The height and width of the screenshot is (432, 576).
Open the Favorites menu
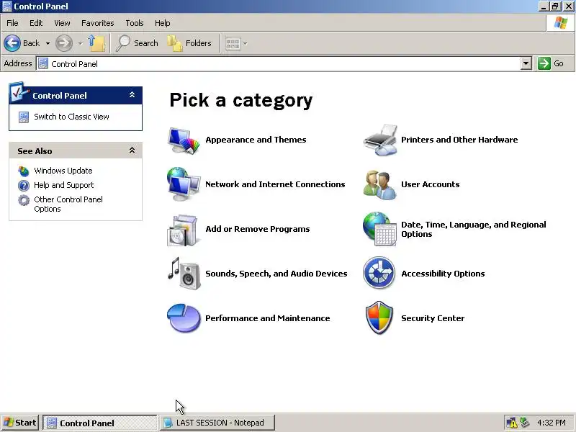[98, 23]
